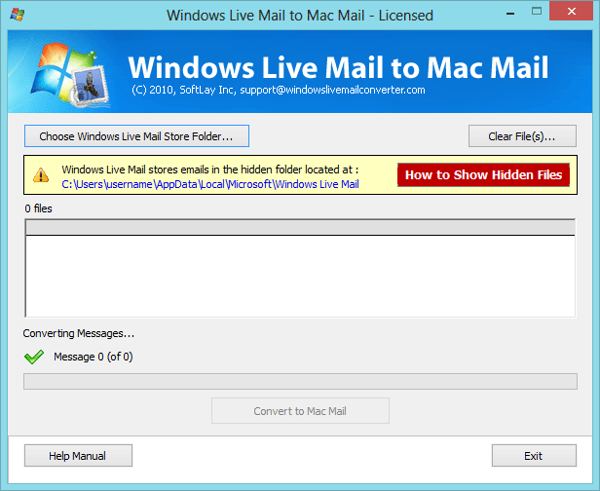The width and height of the screenshot is (600, 491).
Task: Click the '0 files' count label
Action: [38, 208]
